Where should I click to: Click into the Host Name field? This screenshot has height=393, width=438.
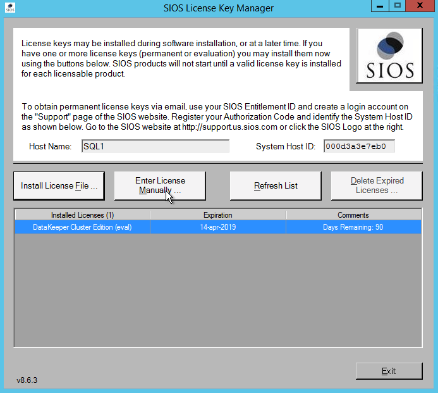tap(155, 146)
